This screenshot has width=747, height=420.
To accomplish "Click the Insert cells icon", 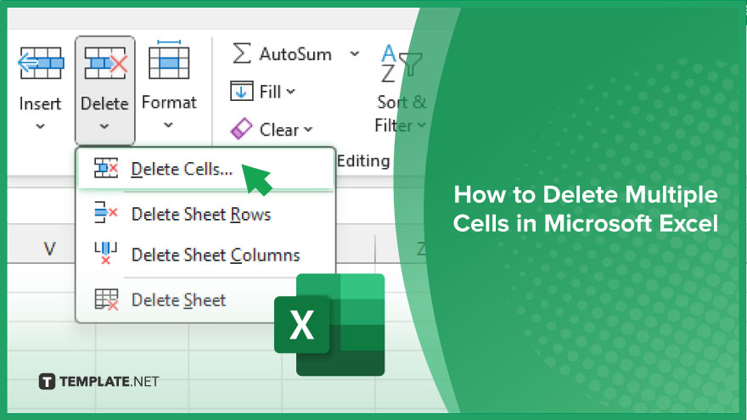I will tap(41, 63).
